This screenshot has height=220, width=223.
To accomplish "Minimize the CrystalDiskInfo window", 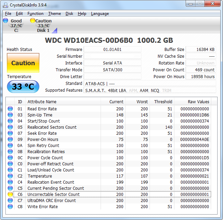I will pos(191,4).
